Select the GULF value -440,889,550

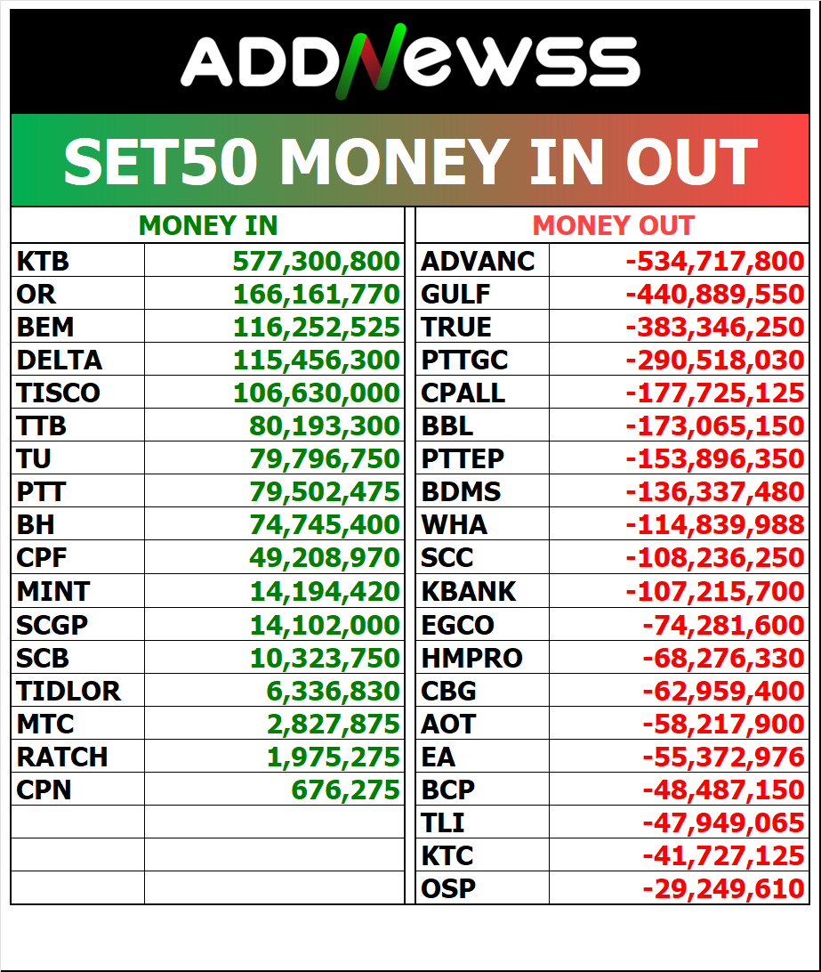715,295
